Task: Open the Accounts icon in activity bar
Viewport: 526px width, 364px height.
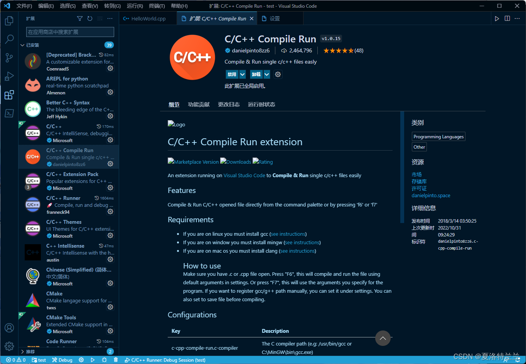Action: point(9,328)
